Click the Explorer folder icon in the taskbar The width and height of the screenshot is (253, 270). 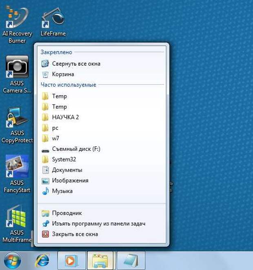point(100,260)
